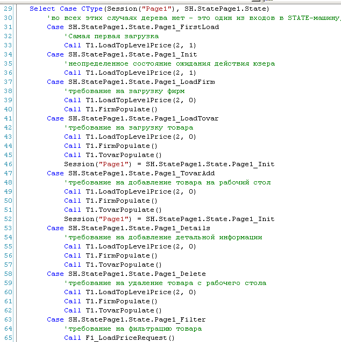
Task: Click line number 65 in the gutter
Action: coord(8,338)
